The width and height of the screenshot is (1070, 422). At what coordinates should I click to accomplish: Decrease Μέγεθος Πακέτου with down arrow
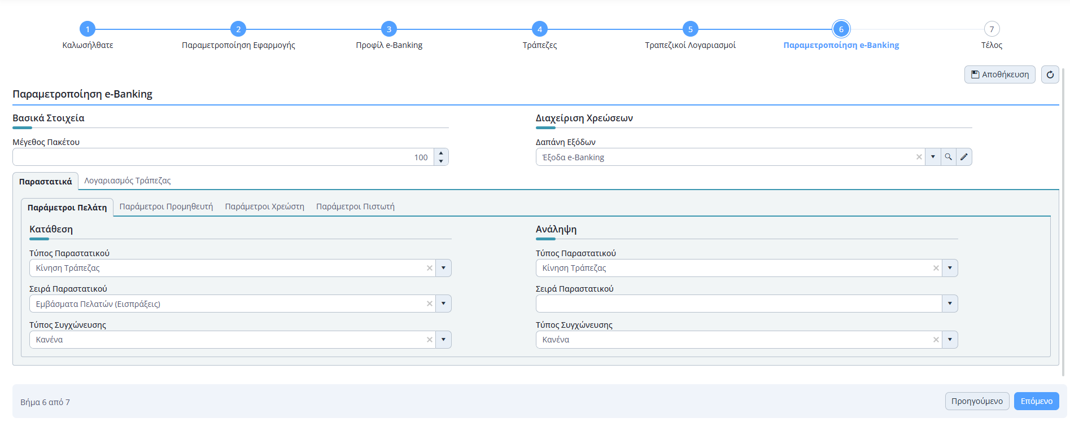[441, 161]
